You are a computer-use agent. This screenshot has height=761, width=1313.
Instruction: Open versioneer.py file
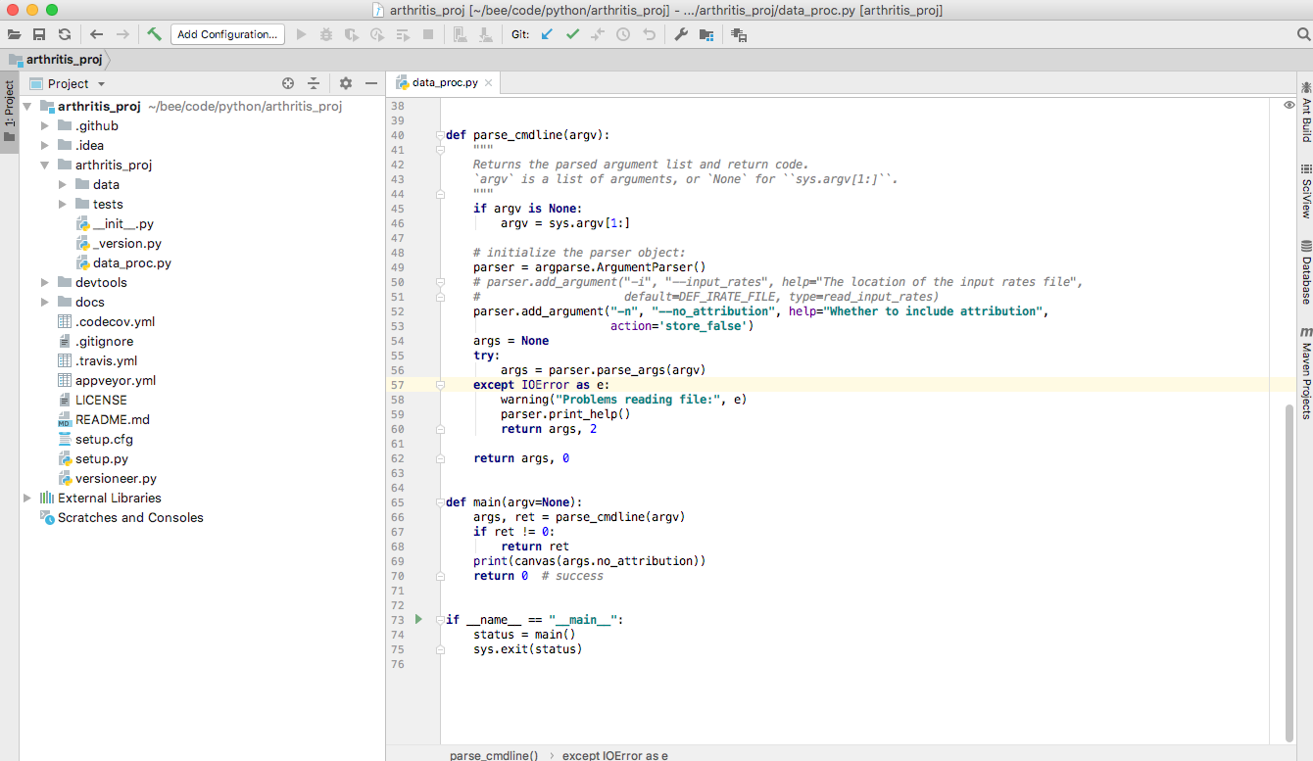[107, 478]
